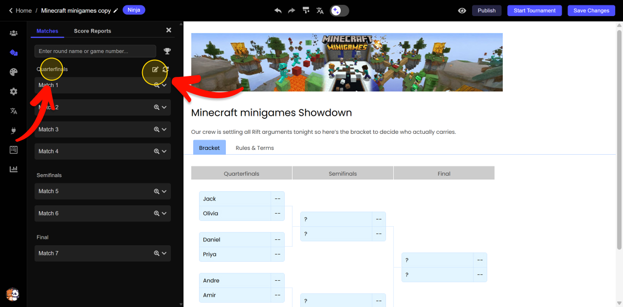Click the Save Changes button
The width and height of the screenshot is (623, 307).
coord(591,10)
